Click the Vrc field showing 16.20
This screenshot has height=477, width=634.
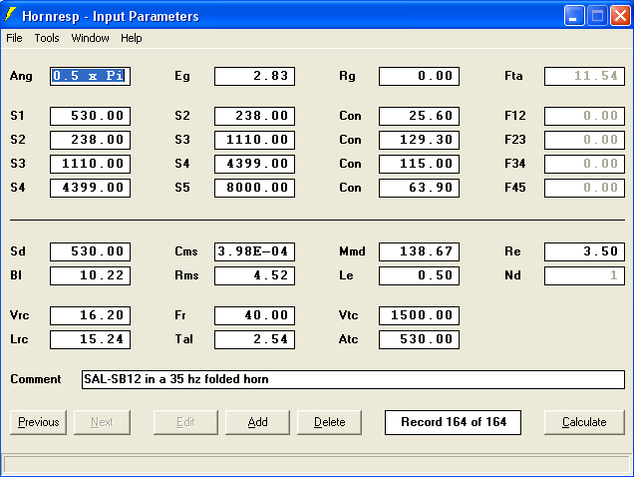(x=90, y=316)
